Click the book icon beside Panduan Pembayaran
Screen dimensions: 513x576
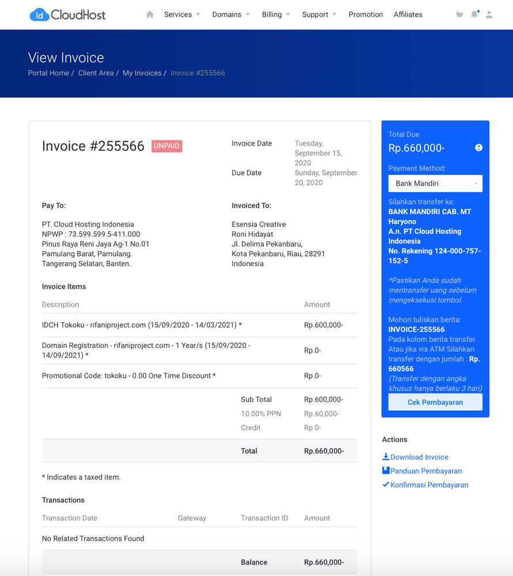pyautogui.click(x=385, y=471)
